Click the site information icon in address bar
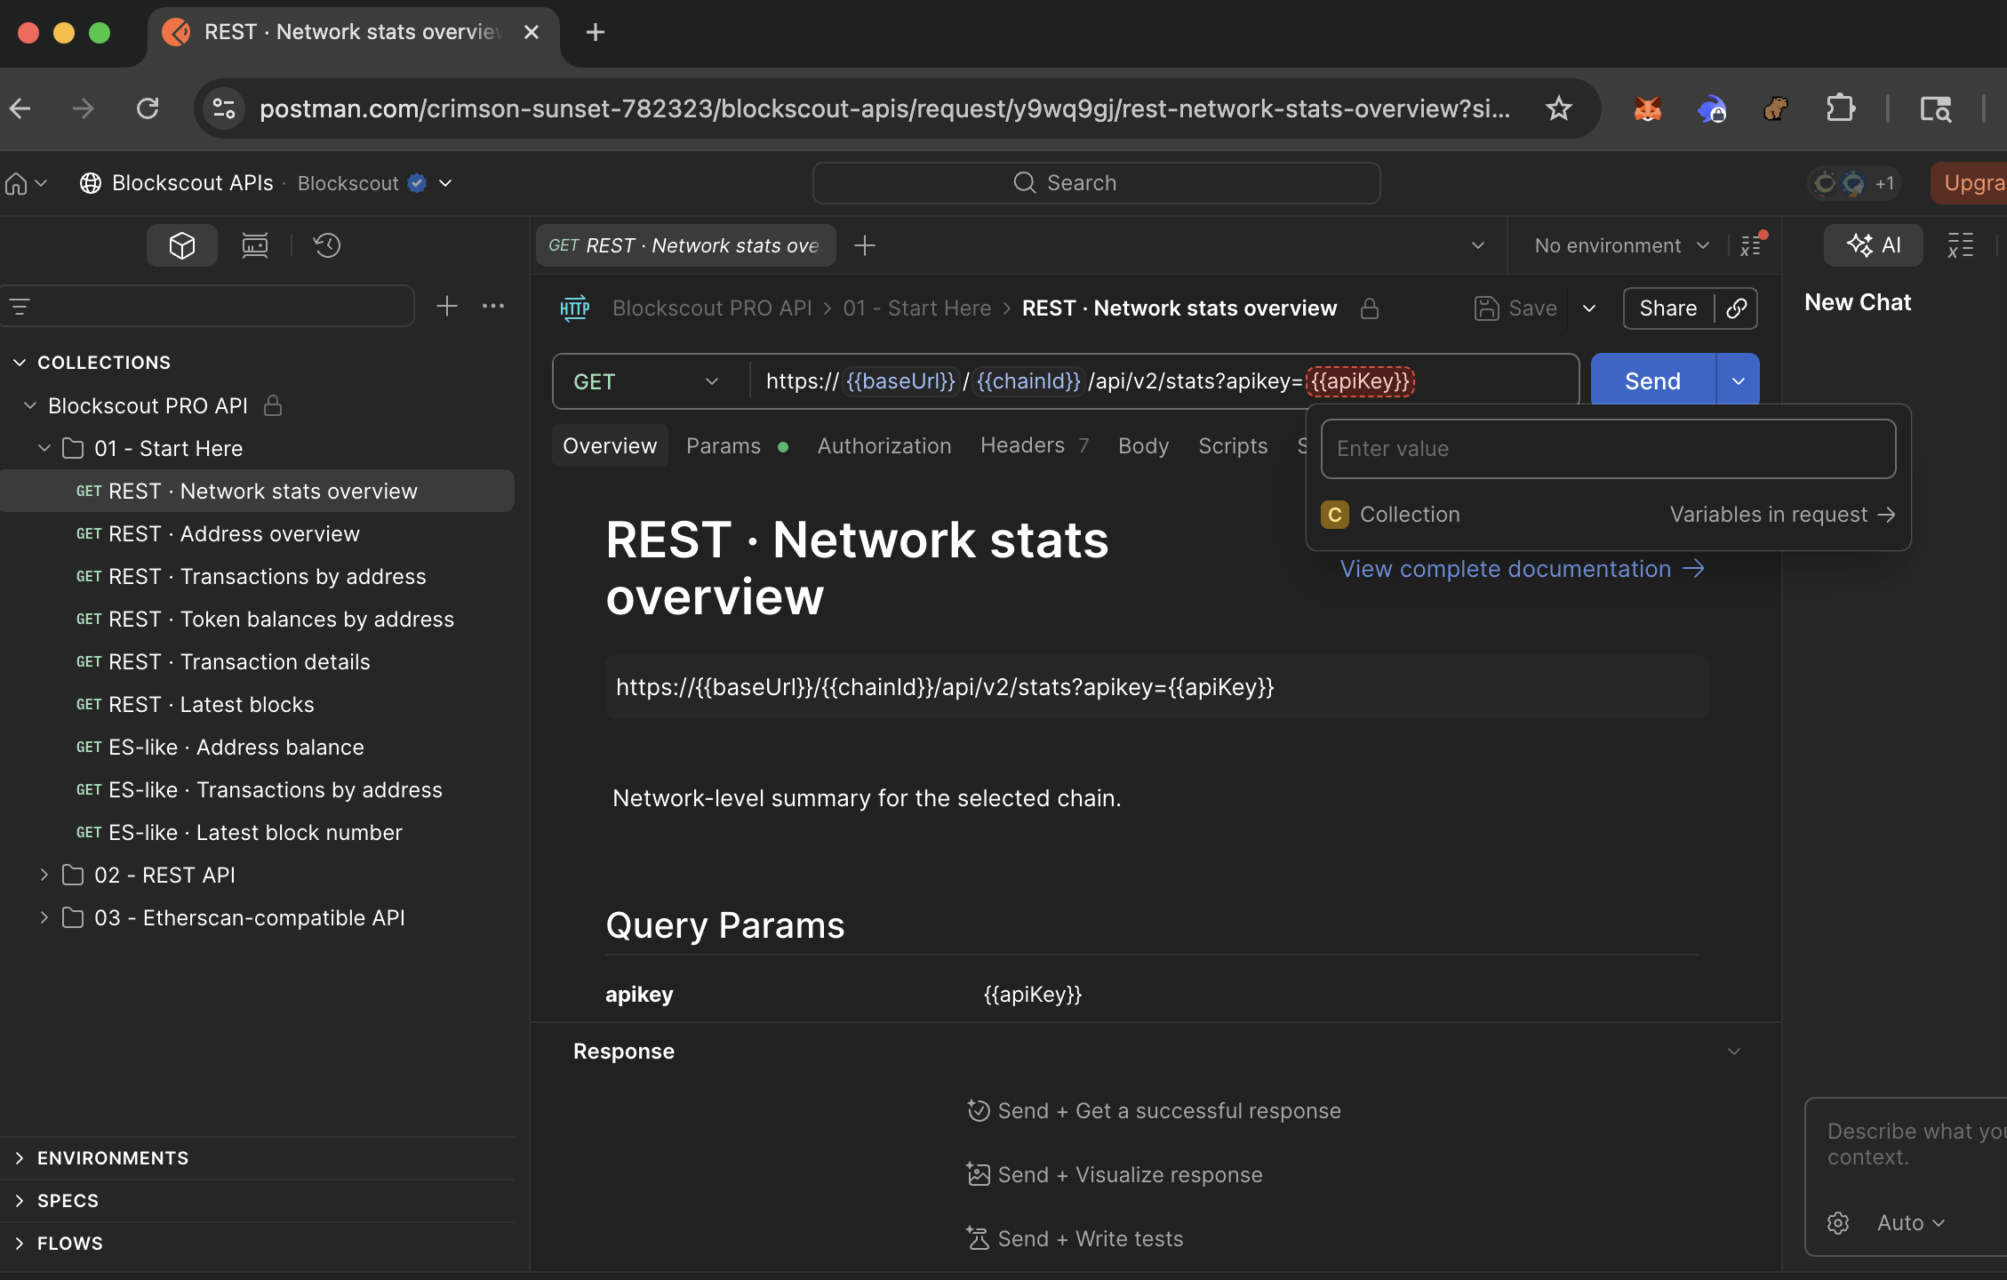Image resolution: width=2007 pixels, height=1280 pixels. [x=224, y=108]
